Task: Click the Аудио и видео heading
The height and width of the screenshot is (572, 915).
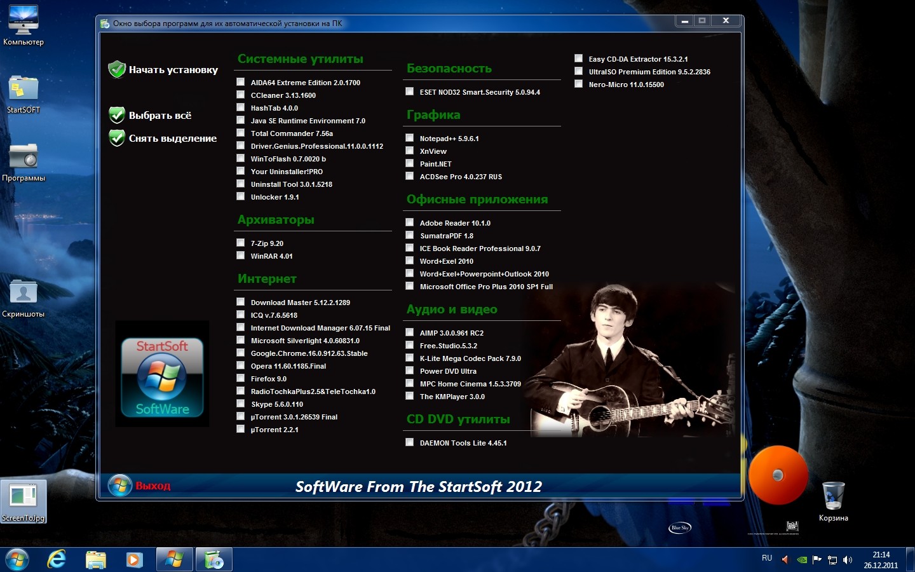Action: point(452,310)
